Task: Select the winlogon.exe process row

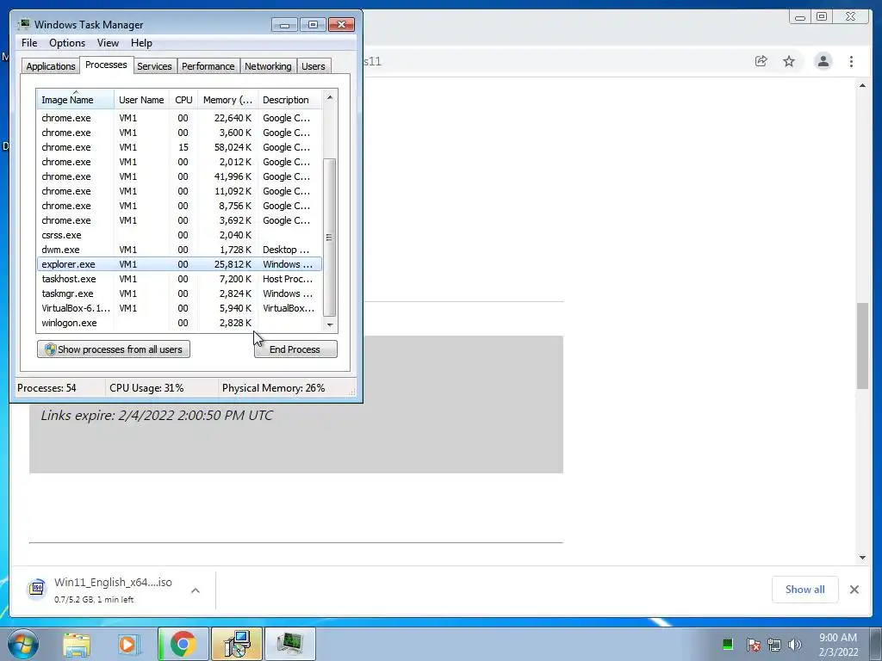Action: point(179,323)
